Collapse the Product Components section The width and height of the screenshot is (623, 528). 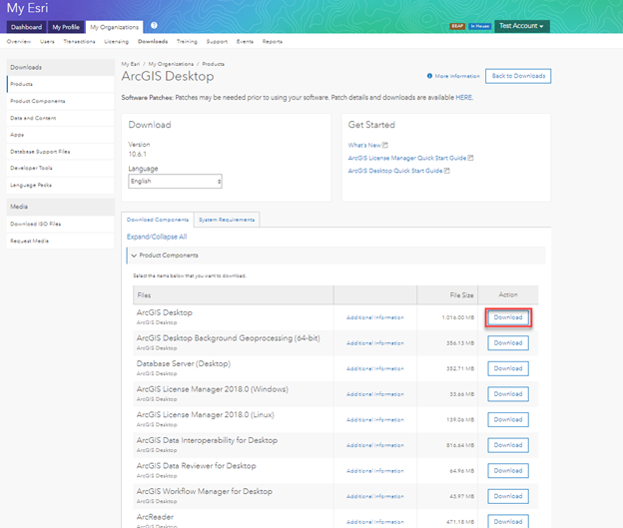click(x=134, y=256)
